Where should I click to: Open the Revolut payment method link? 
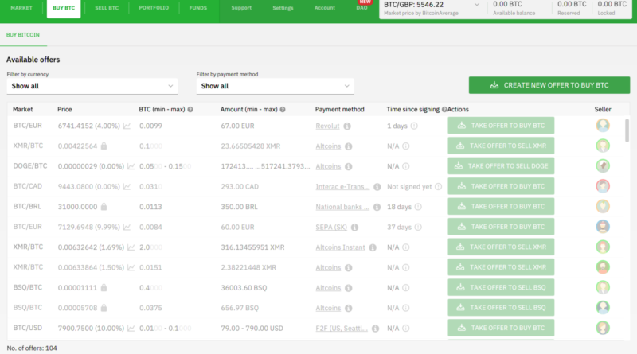327,126
